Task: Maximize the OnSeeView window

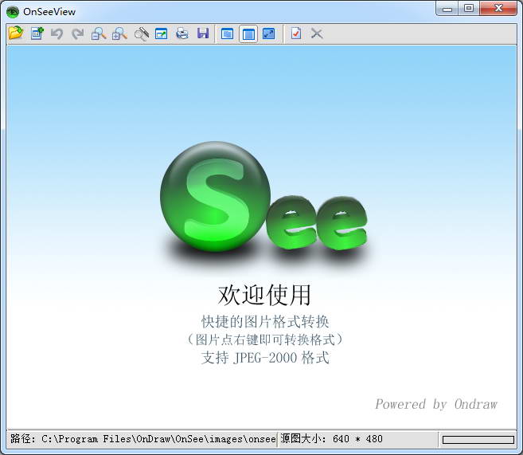Action: (469, 8)
